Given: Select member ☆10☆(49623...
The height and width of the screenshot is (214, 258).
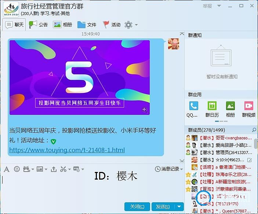Looking at the screenshot, I should 221,160.
